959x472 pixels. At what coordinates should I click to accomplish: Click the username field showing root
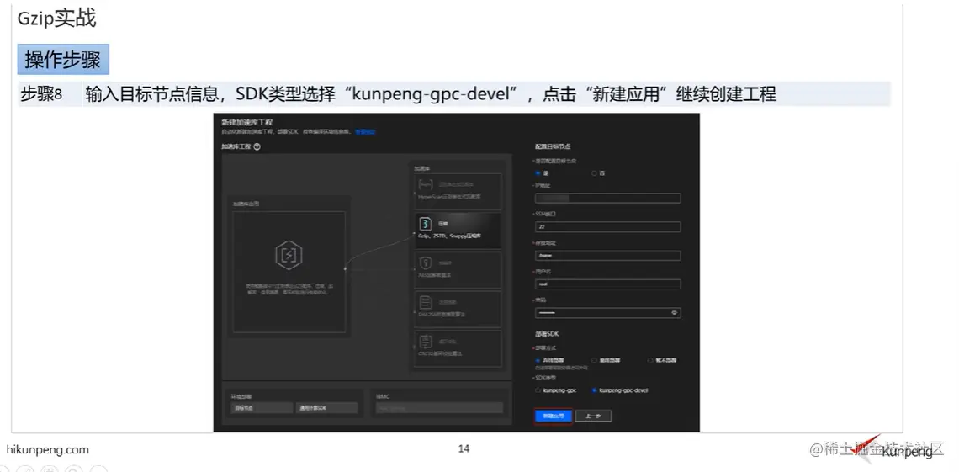(x=608, y=284)
